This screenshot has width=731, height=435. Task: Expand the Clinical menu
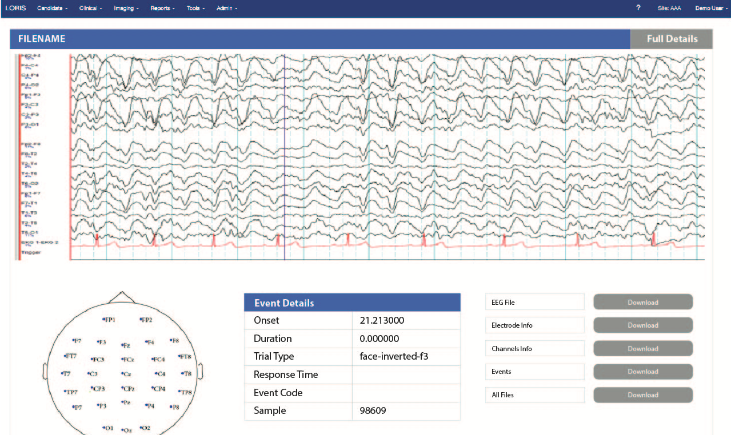click(x=91, y=9)
